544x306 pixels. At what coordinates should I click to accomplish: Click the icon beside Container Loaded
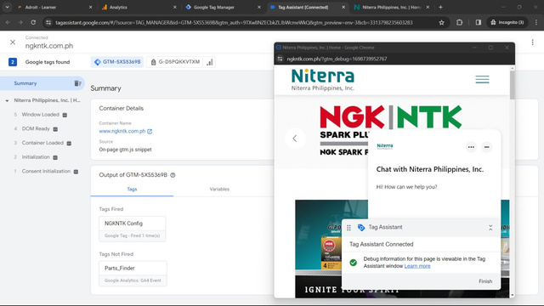(69, 144)
